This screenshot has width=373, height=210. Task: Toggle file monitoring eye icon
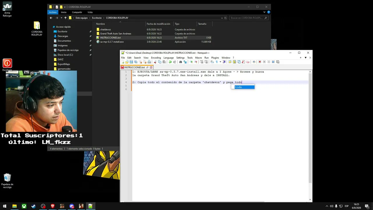coord(254,62)
